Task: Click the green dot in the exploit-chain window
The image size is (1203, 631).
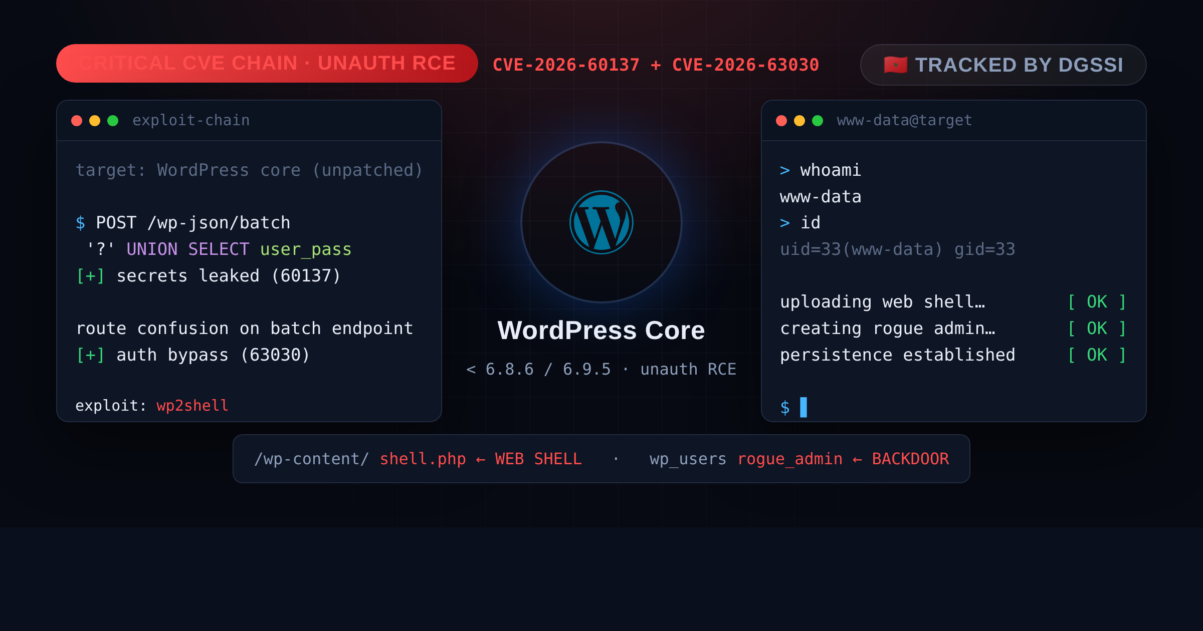Action: [113, 121]
